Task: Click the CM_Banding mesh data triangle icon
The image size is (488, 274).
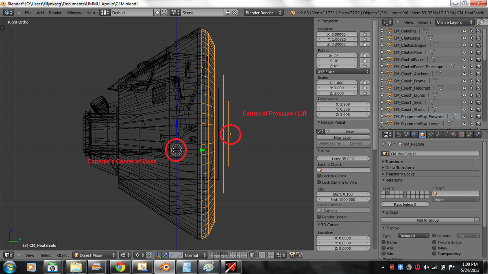Action: click(x=426, y=31)
